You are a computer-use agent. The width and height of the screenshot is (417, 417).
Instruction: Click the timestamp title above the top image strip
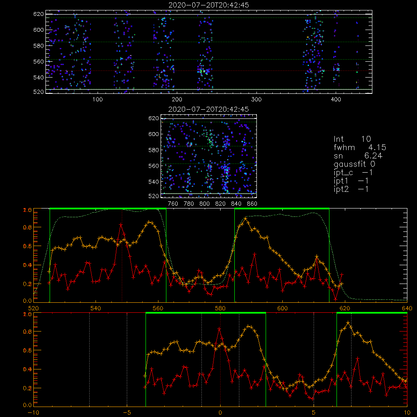pyautogui.click(x=209, y=5)
